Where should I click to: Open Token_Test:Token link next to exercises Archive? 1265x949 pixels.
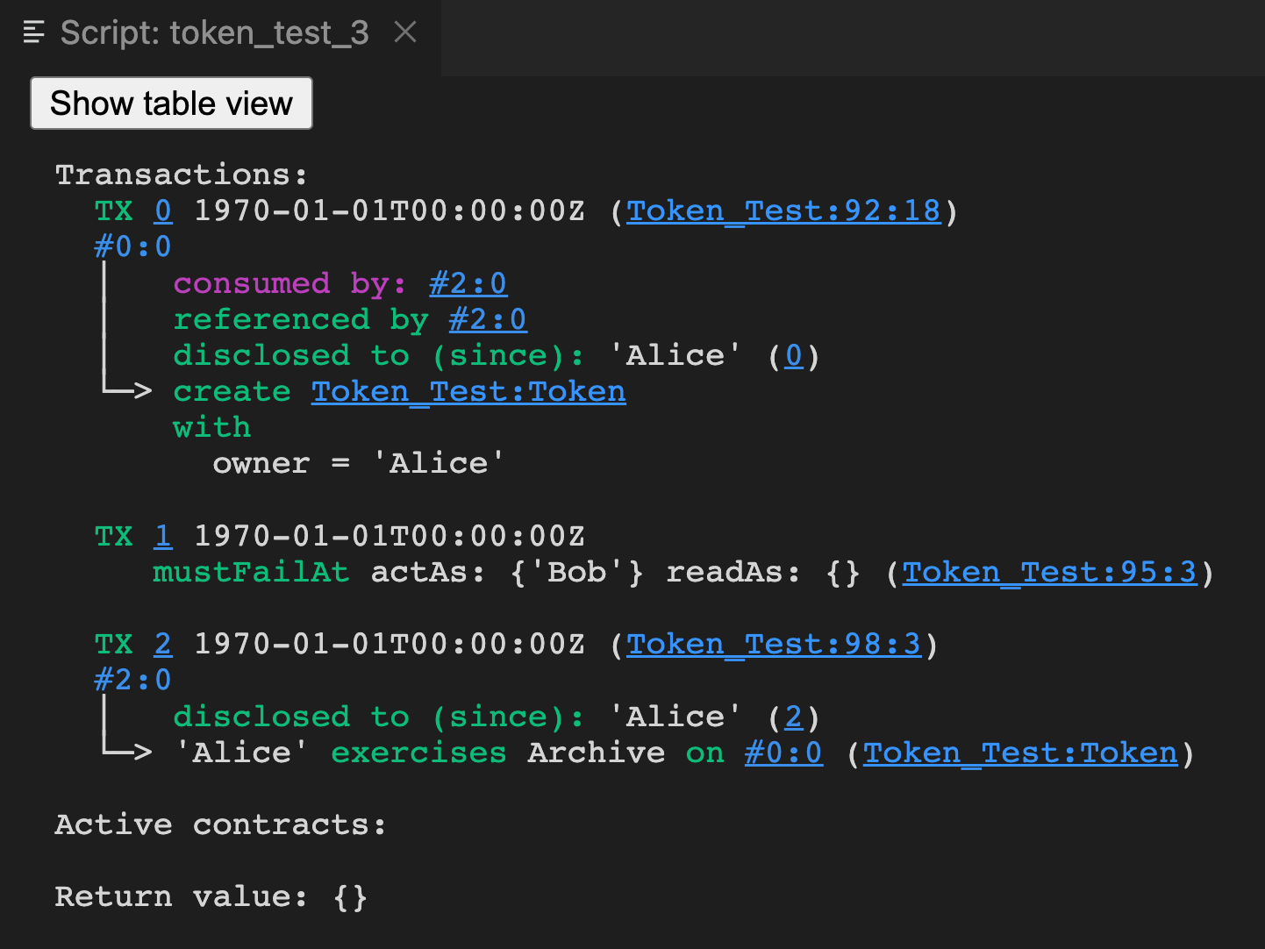pos(1020,753)
